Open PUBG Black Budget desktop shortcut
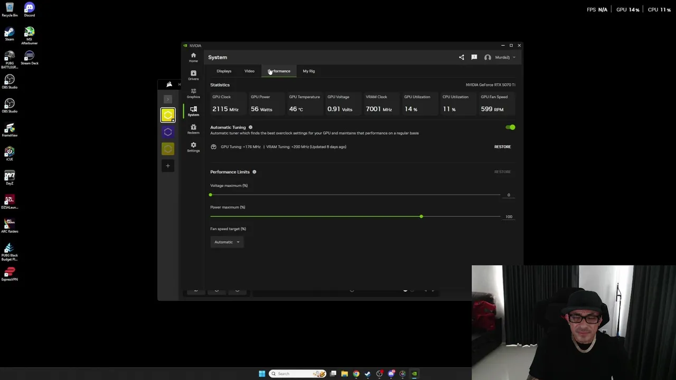 (10, 252)
